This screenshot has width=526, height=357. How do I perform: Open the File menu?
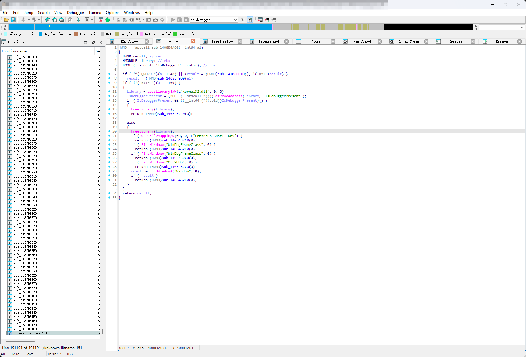pyautogui.click(x=5, y=12)
